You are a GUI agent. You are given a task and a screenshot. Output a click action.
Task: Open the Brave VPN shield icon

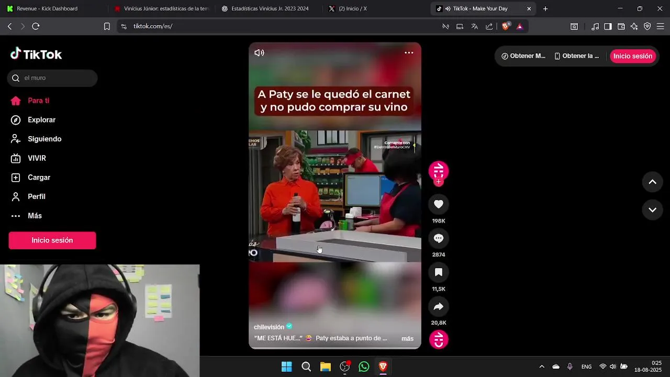click(647, 26)
